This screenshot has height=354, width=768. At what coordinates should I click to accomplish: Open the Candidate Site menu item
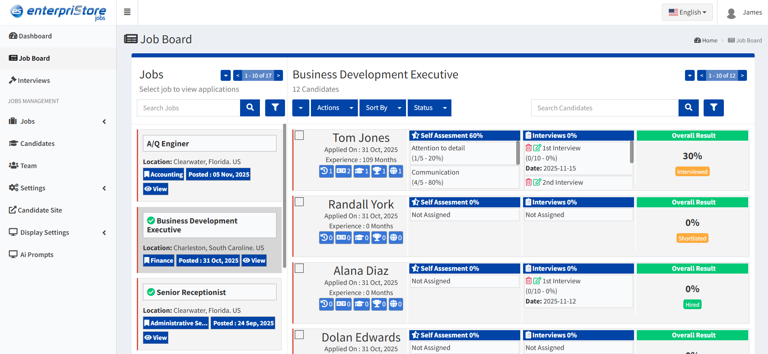coord(58,210)
